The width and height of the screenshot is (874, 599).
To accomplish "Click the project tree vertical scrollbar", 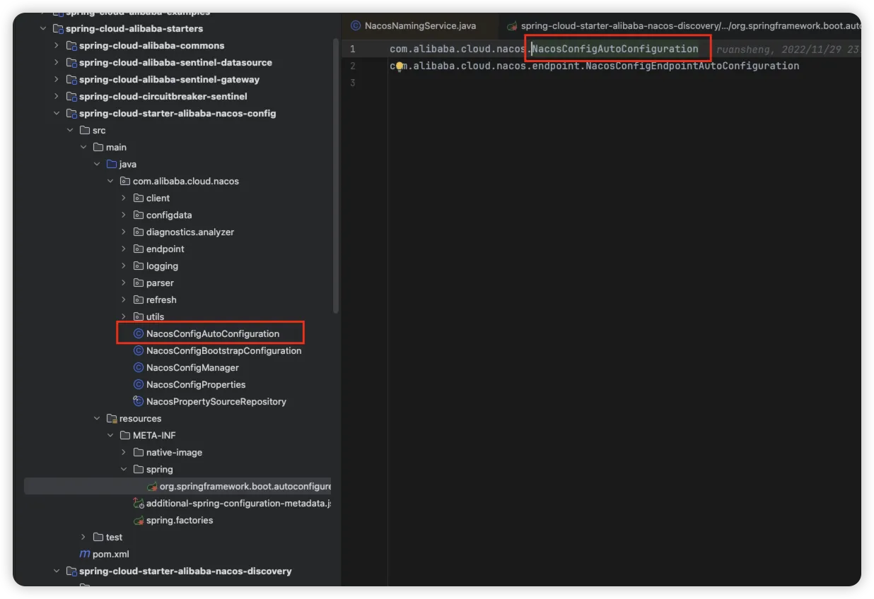I will tap(336, 177).
